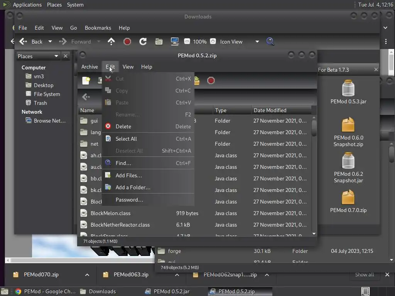This screenshot has height=296, width=395.
Task: Open the System panel menu
Action: (75, 5)
